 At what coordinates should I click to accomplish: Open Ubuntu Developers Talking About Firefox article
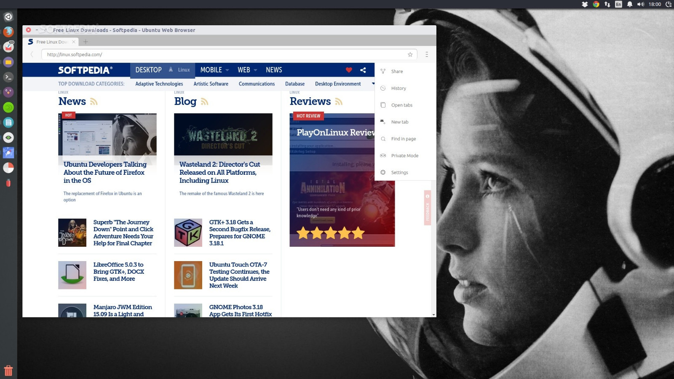coord(105,172)
